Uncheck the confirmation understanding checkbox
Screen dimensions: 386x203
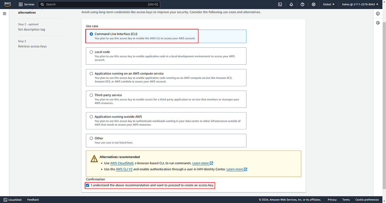coord(88,185)
